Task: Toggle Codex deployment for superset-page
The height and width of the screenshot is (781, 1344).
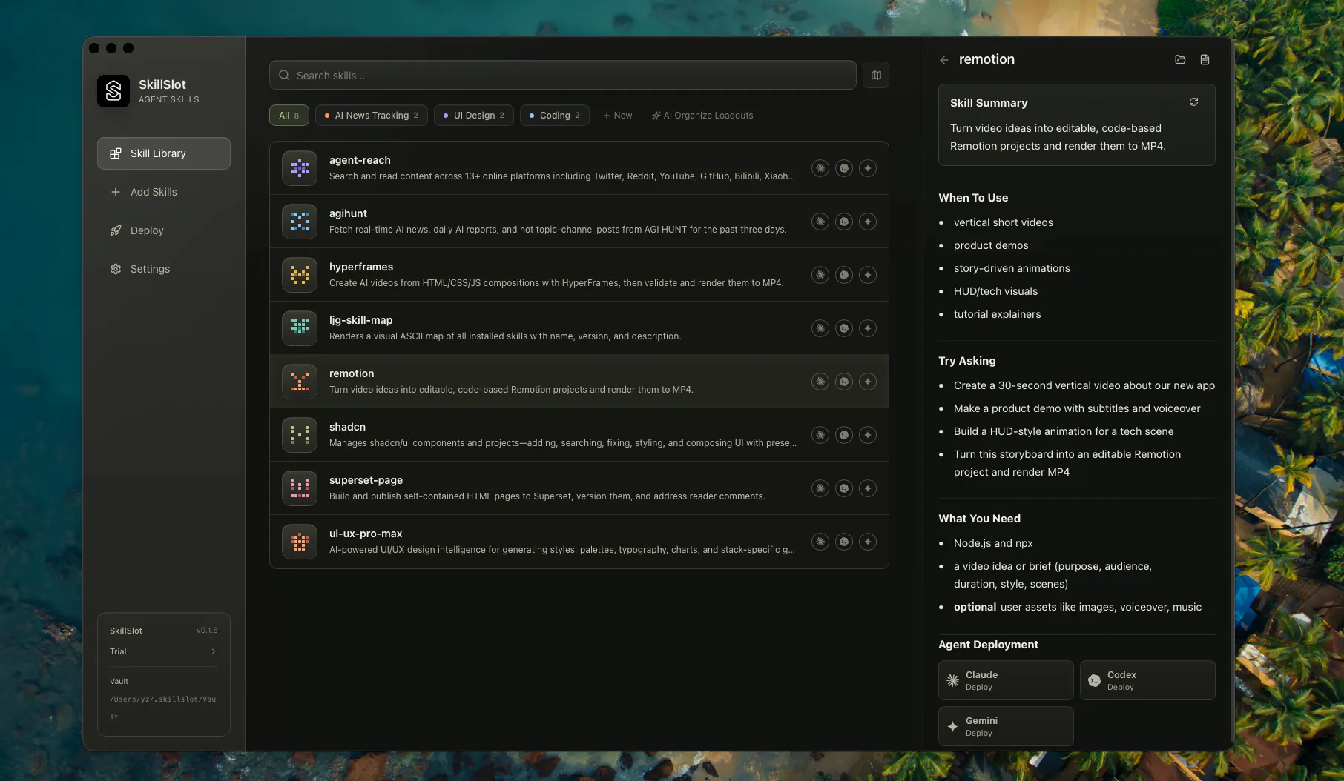Action: 844,488
